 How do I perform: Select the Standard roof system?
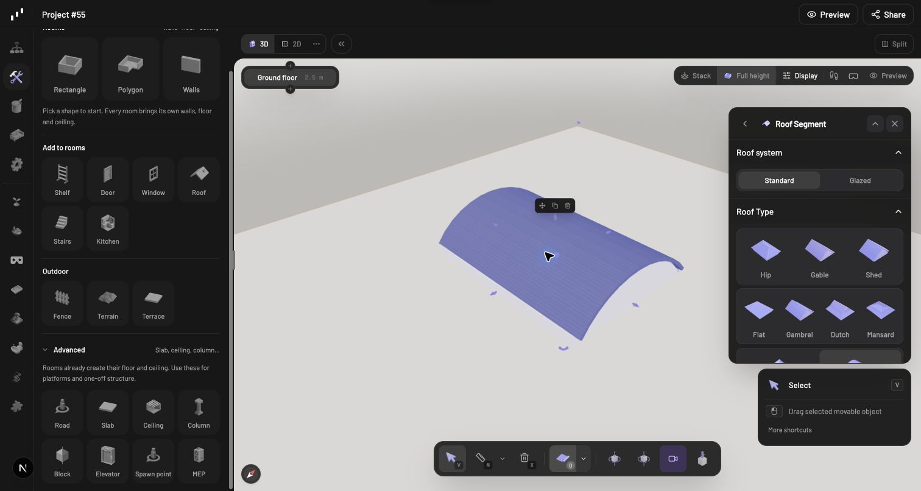[779, 180]
